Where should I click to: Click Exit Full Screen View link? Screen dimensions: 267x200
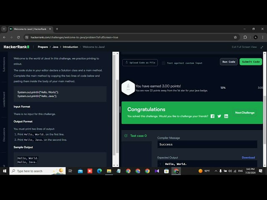tap(244, 47)
